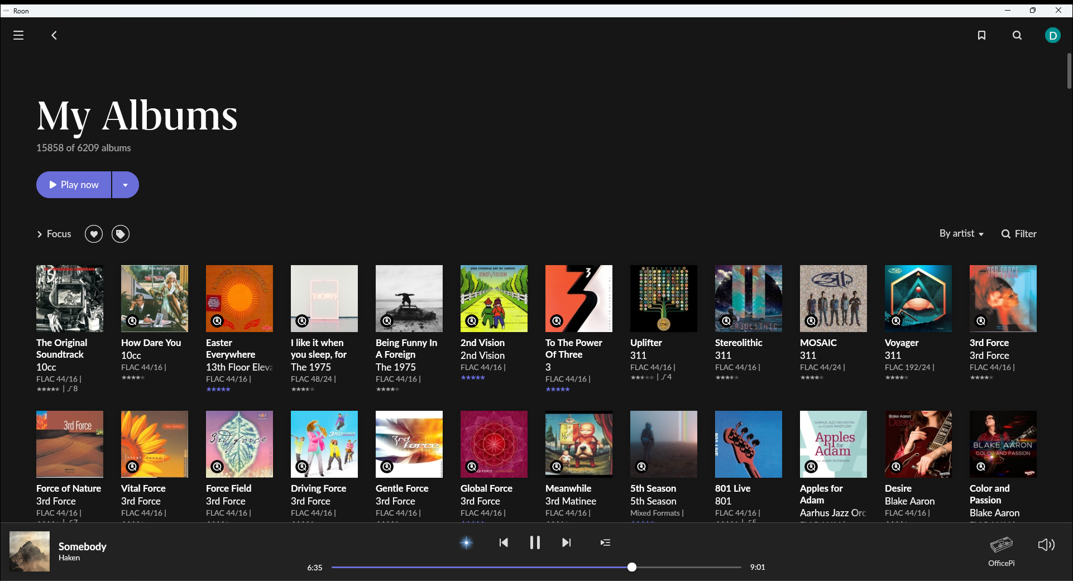
Task: Click Qobuz badge on 5th Season cover
Action: click(641, 467)
